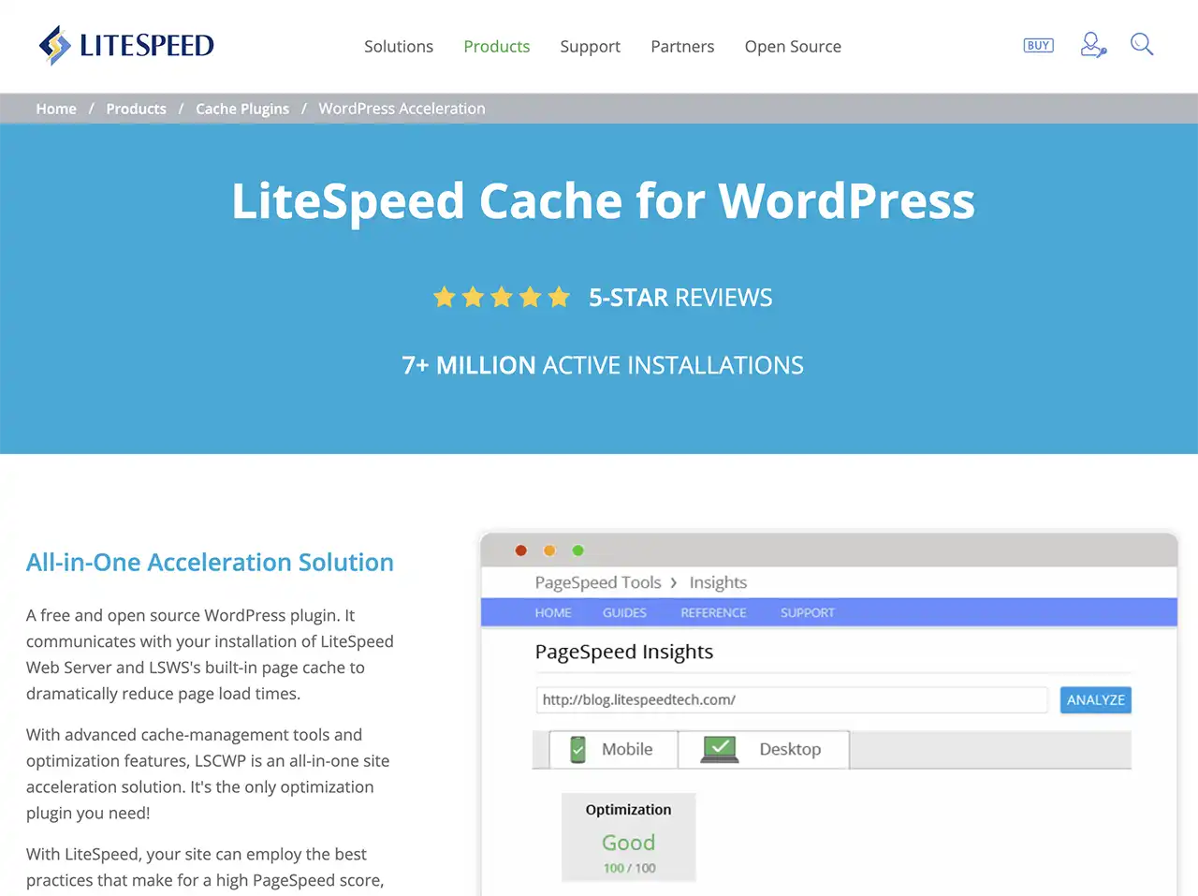Open the Cache Plugins breadcrumb link
Screen dimensions: 1198x896
pos(241,108)
